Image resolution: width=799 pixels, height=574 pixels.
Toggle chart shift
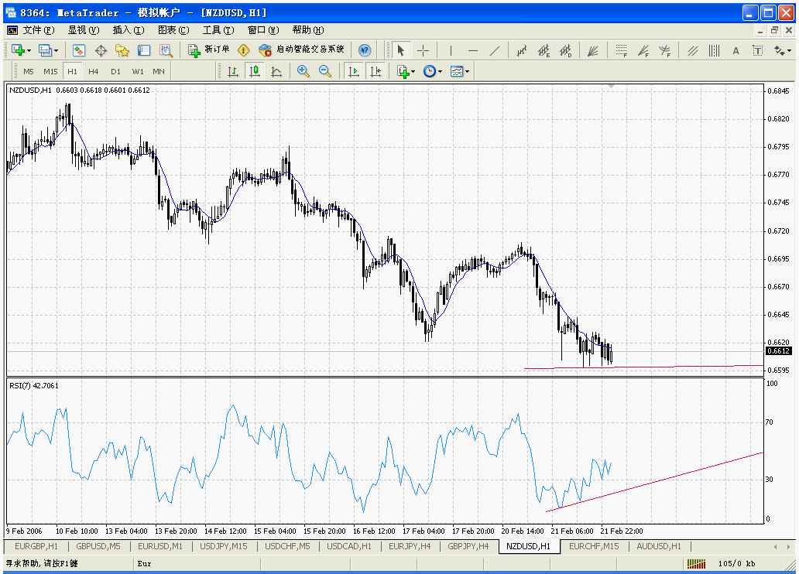click(x=375, y=71)
